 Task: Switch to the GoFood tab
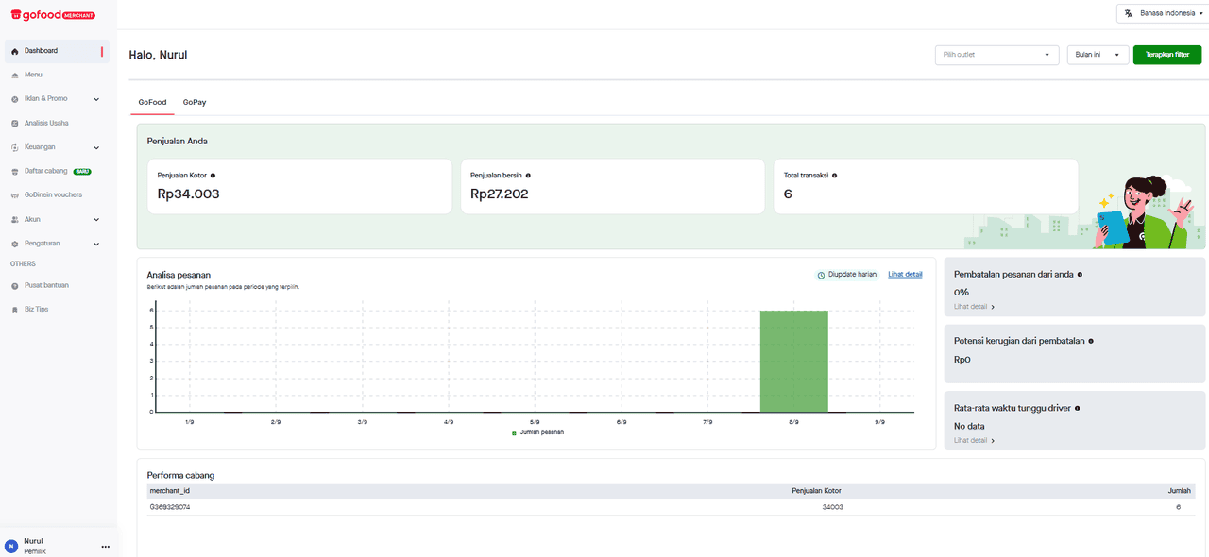152,102
